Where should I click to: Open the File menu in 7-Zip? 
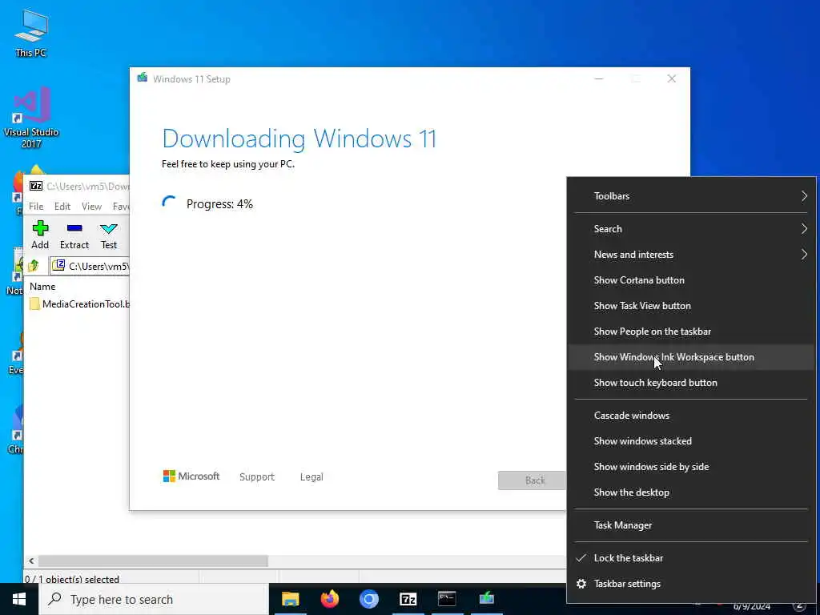(x=36, y=207)
